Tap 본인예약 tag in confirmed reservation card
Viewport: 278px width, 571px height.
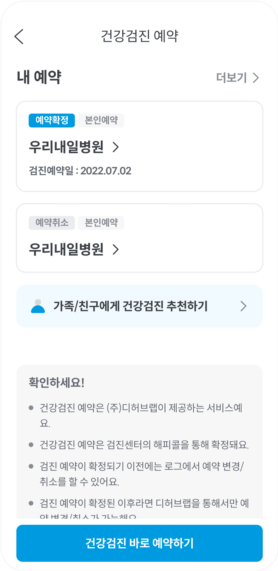tap(101, 120)
